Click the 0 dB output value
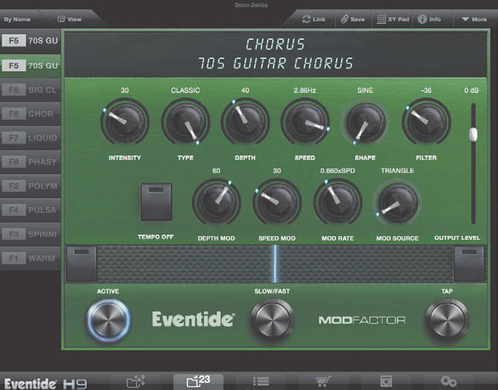The image size is (498, 390). [x=471, y=90]
